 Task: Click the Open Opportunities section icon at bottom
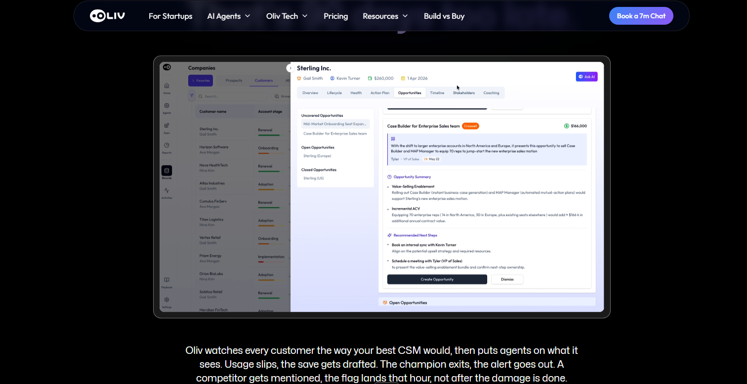(385, 302)
